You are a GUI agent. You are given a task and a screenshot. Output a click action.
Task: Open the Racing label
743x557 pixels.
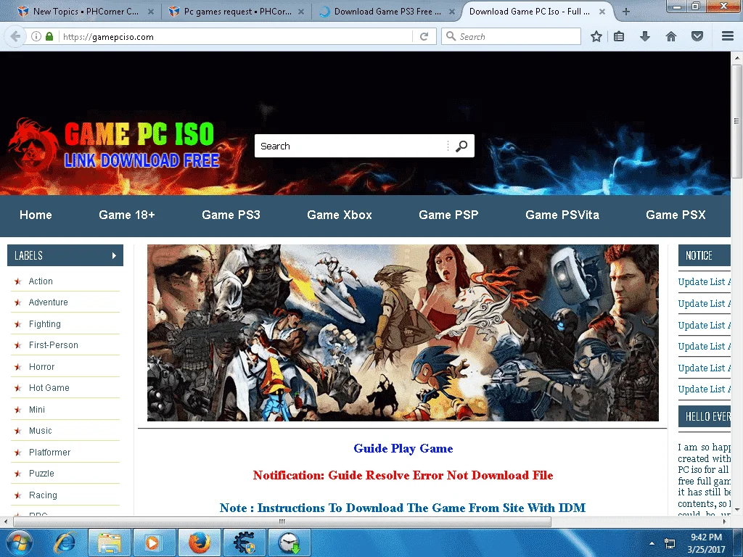coord(43,495)
